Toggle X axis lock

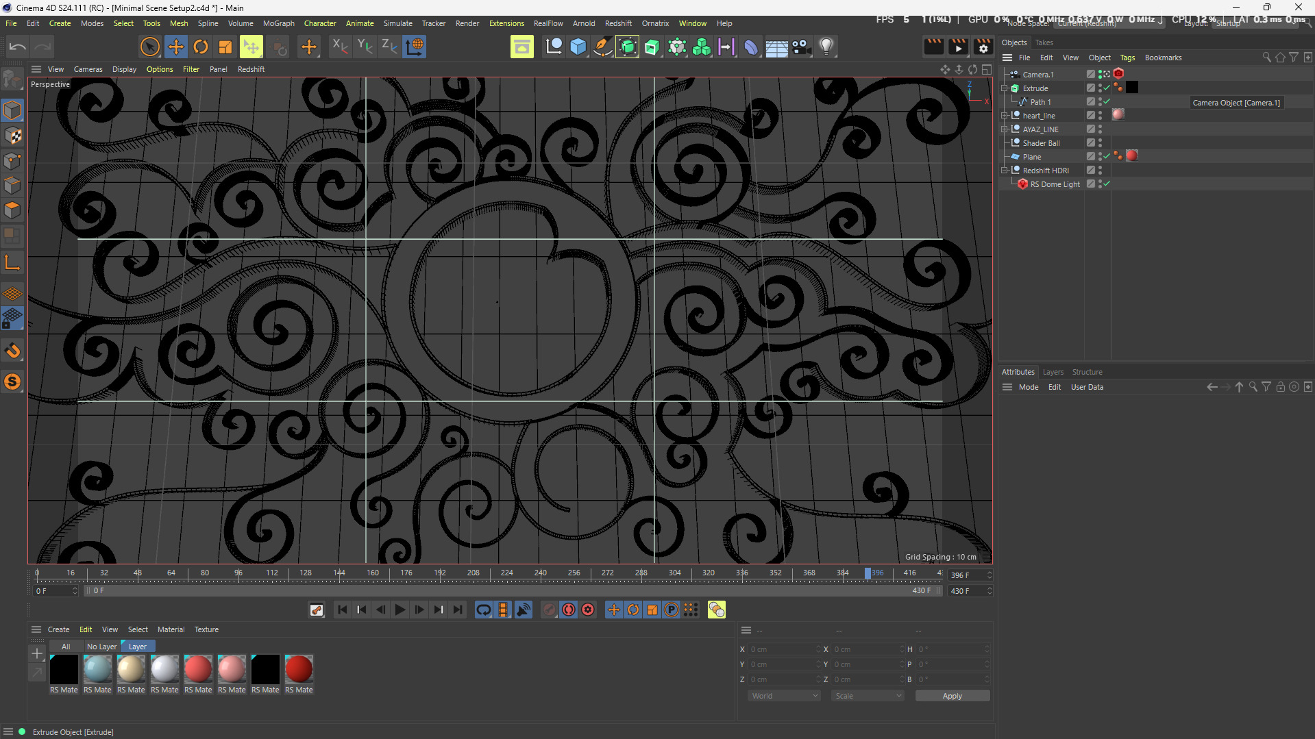pos(340,47)
